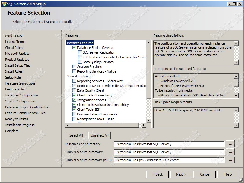Tick Full-Text and Semantic Extractions checkbox
The image size is (244, 183).
[80, 57]
